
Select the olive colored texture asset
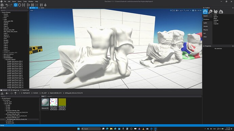pos(62,104)
